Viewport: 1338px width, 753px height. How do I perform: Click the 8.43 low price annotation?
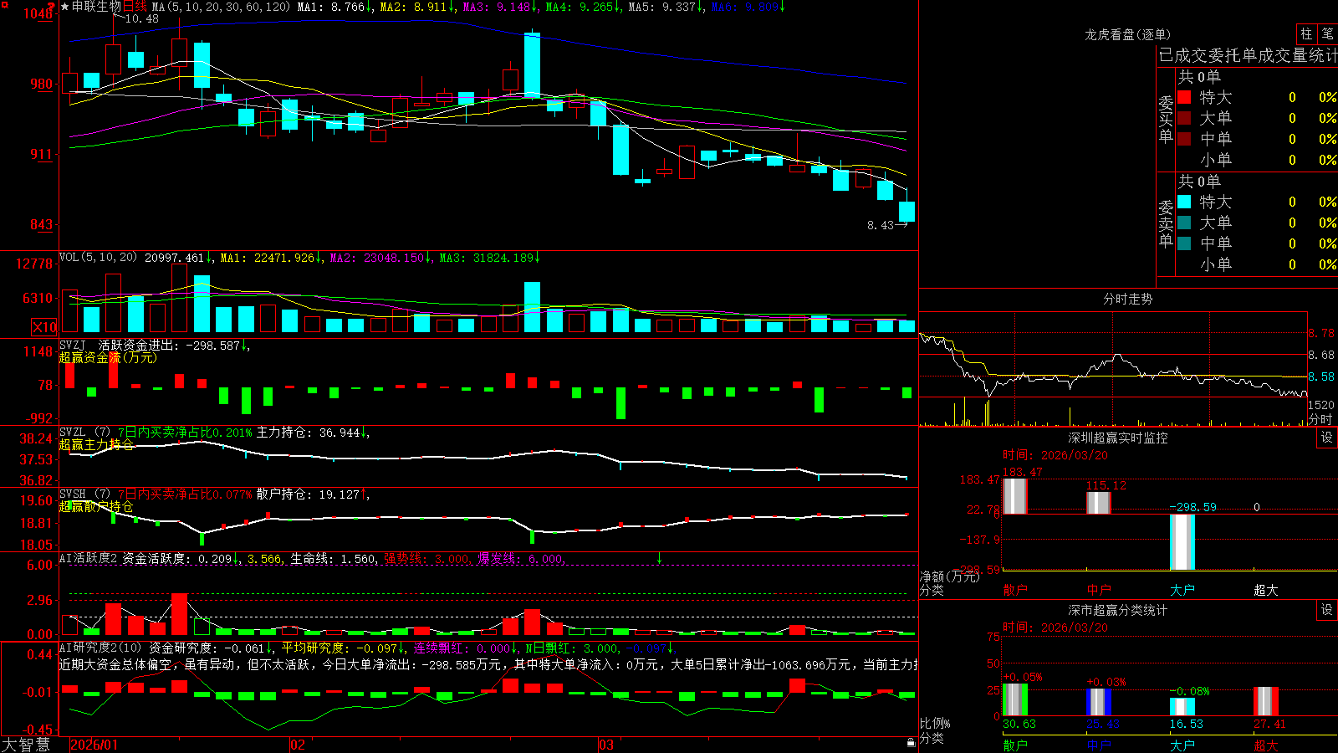tap(881, 225)
